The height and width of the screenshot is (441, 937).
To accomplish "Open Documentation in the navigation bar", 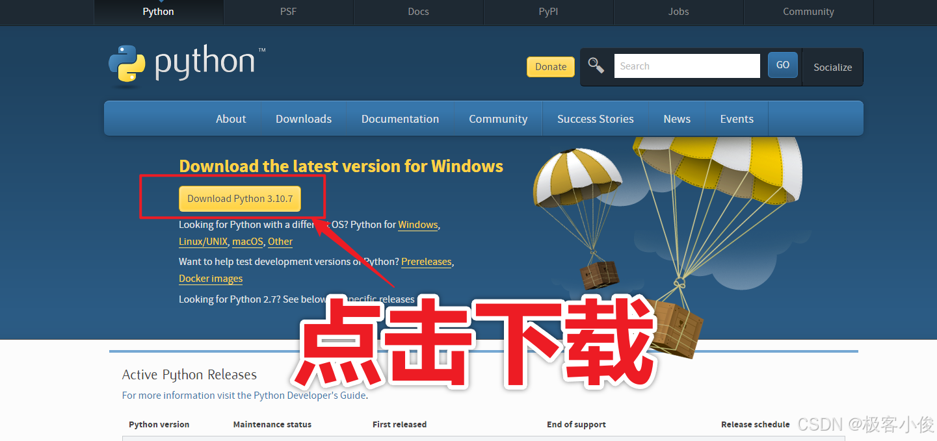I will (x=401, y=119).
